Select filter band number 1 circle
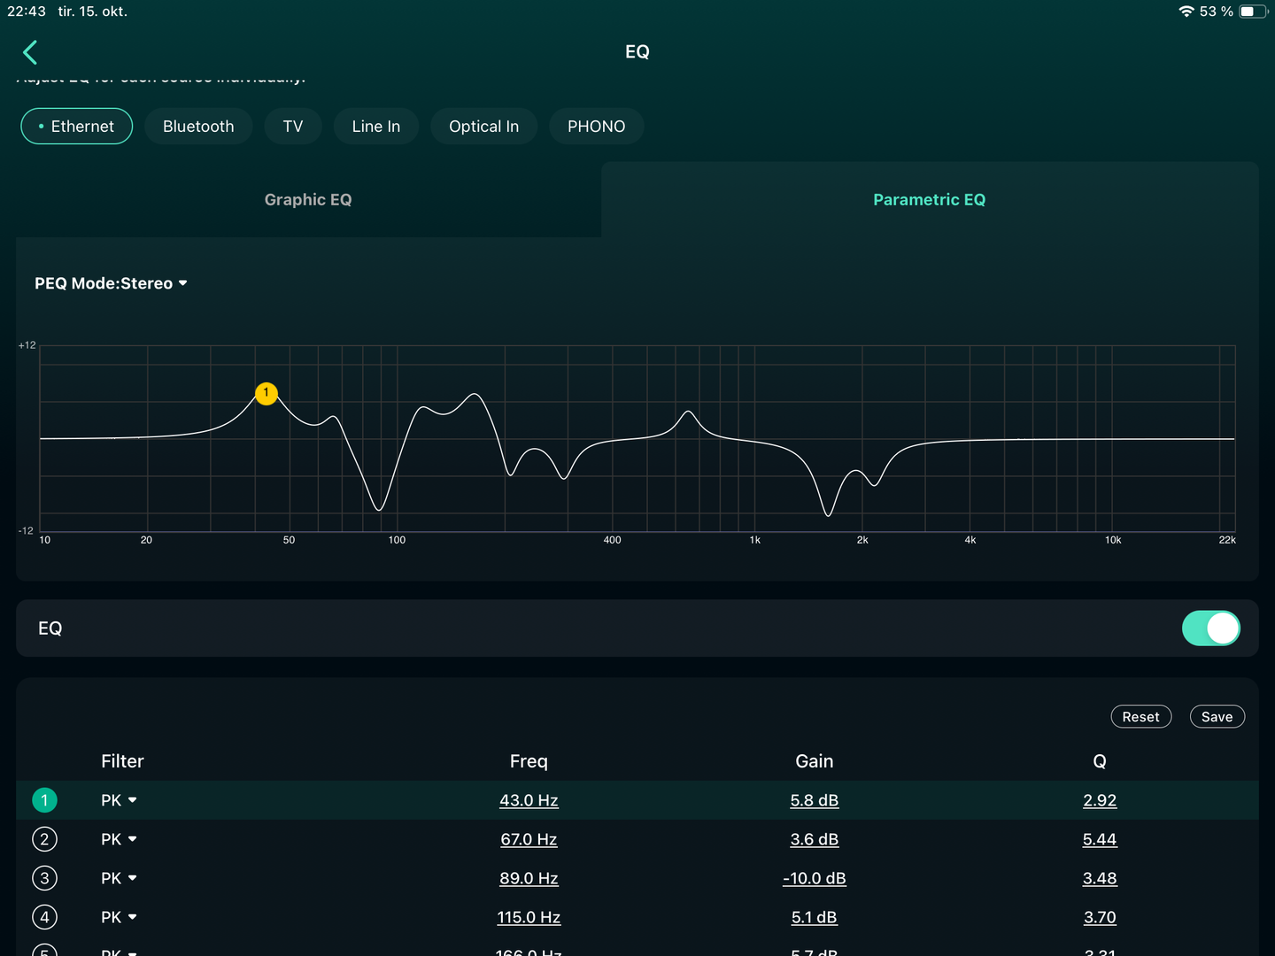This screenshot has width=1275, height=956. tap(44, 800)
